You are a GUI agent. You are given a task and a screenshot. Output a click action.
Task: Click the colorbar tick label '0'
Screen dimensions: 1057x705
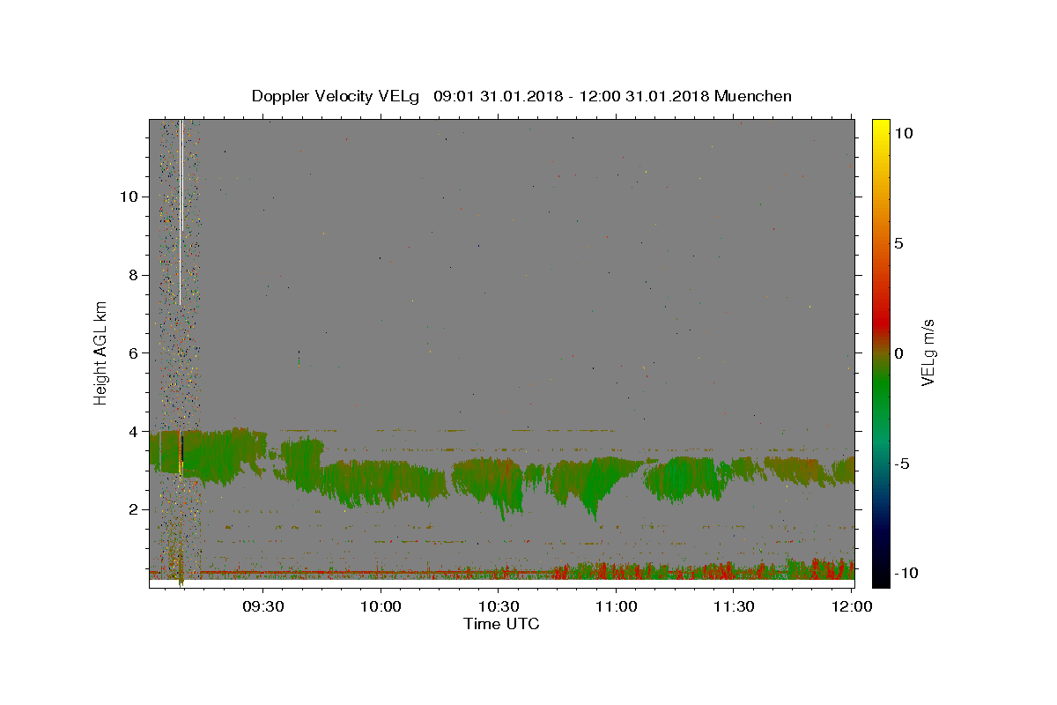[x=898, y=352]
